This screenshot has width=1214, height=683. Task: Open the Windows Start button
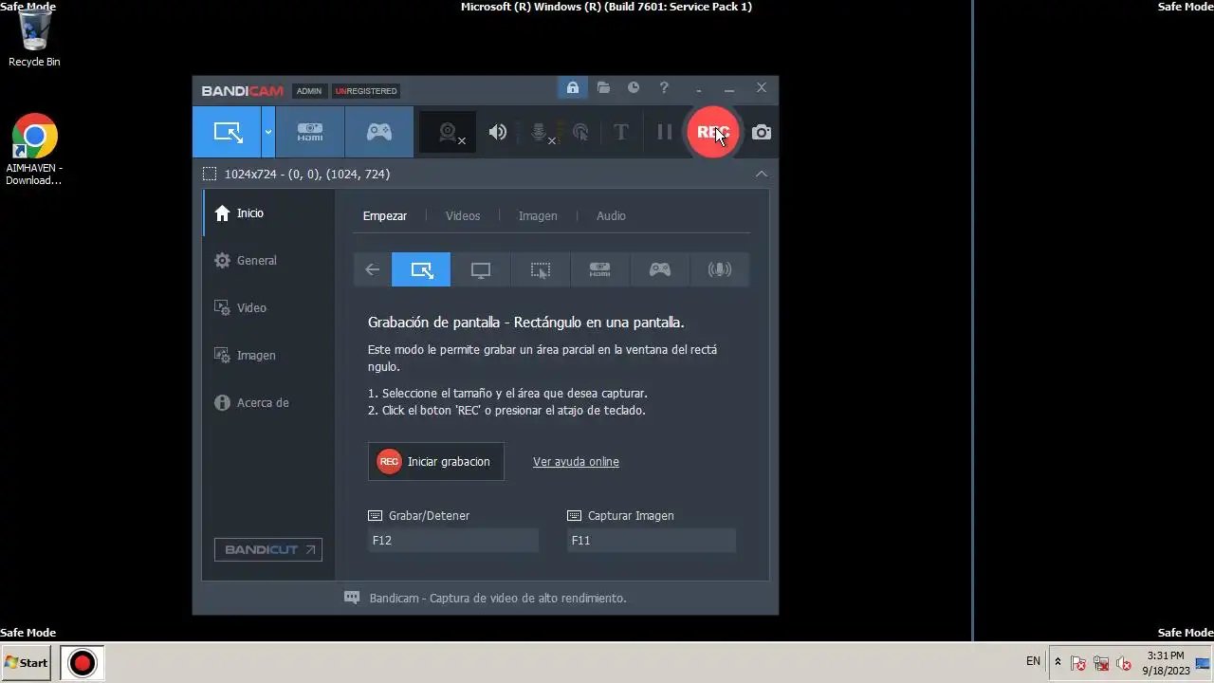26,662
